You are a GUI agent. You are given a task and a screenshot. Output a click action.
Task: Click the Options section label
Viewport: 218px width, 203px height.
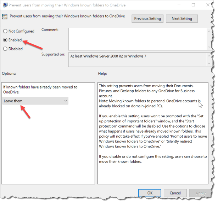pos(10,73)
